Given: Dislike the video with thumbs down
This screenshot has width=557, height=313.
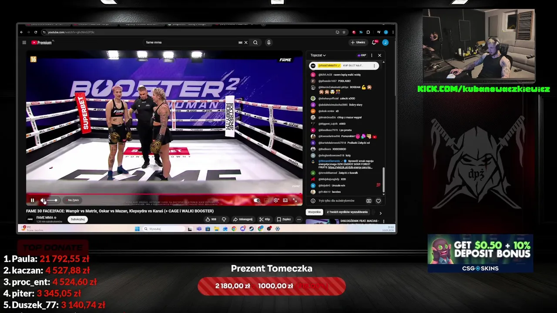Looking at the screenshot, I should pyautogui.click(x=224, y=220).
